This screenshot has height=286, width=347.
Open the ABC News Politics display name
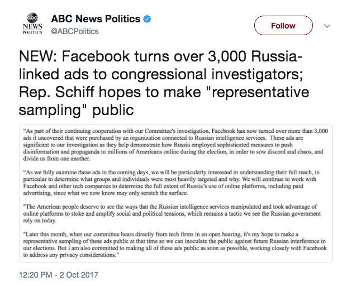click(96, 19)
